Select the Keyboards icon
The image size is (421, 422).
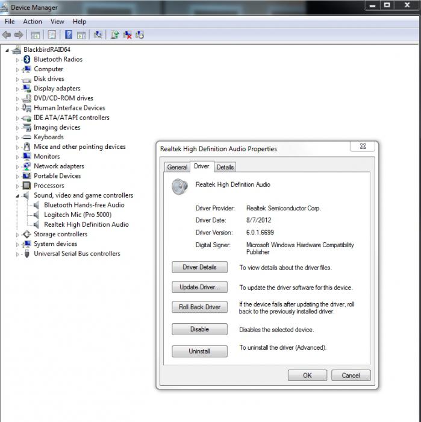pos(27,137)
